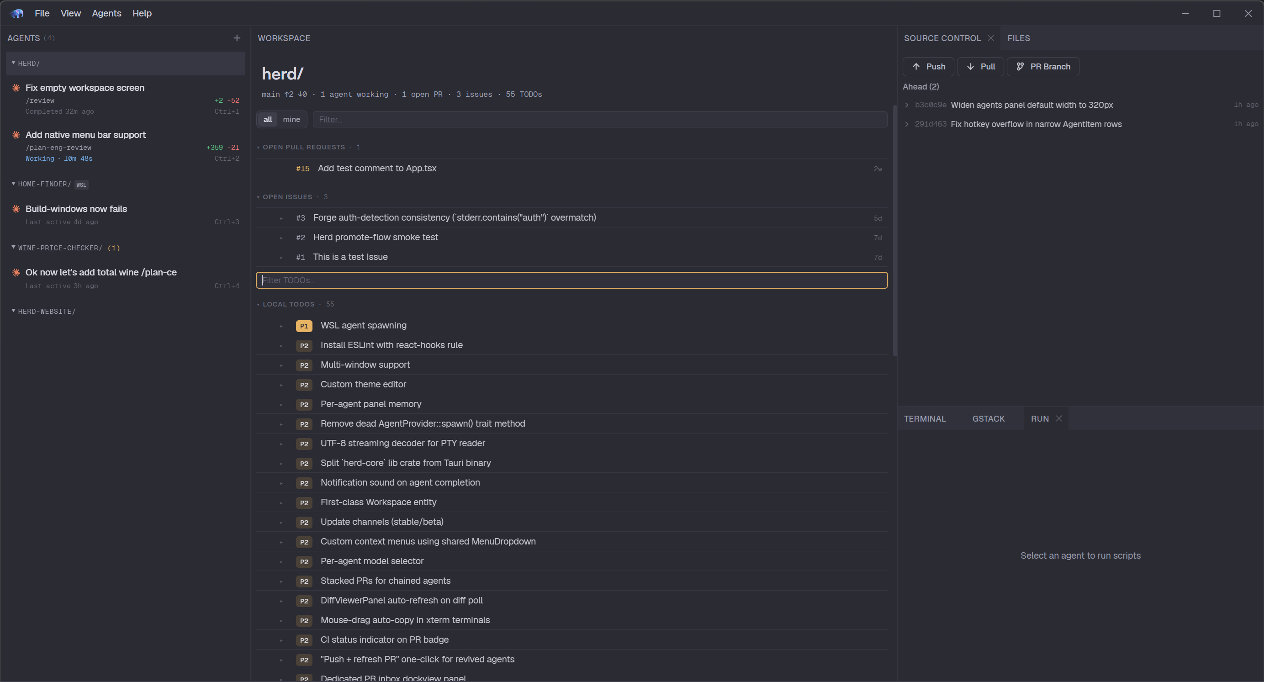Screen dimensions: 1264x682
Task: Select agent Build-windows now fails
Action: coord(126,215)
